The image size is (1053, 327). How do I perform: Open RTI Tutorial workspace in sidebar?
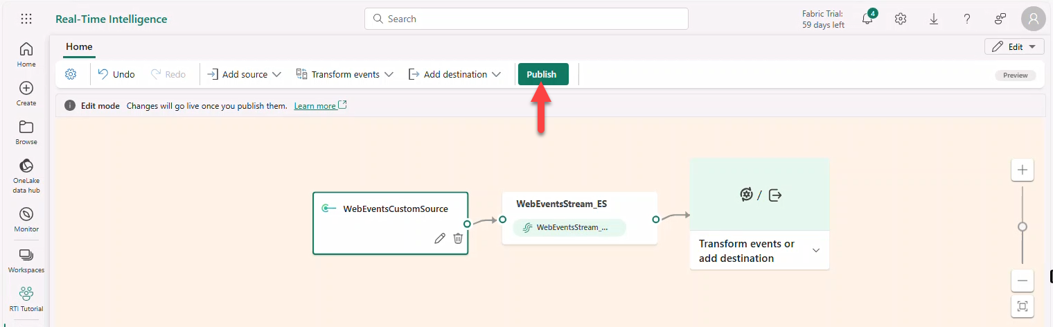[x=26, y=299]
